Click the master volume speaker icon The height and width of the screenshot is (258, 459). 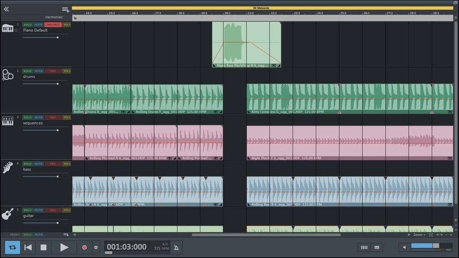(x=405, y=247)
